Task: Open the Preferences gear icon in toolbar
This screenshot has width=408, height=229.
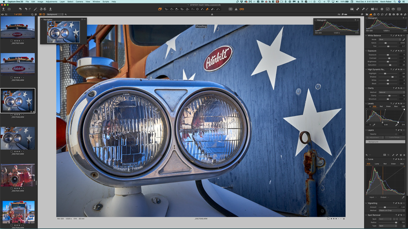Action: [x=382, y=9]
